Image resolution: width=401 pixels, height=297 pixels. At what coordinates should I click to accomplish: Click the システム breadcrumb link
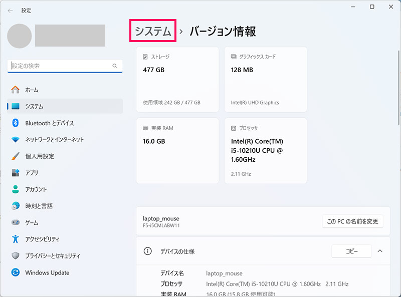coord(153,31)
